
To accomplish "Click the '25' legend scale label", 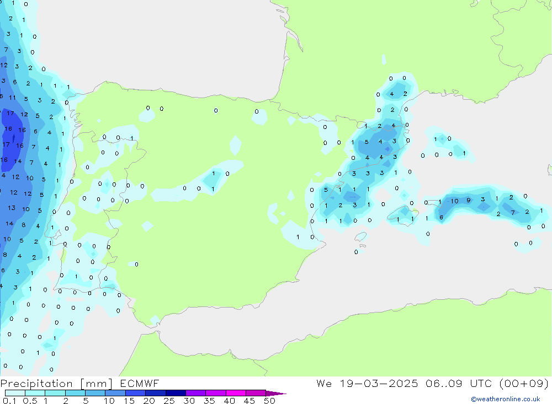I will [169, 401].
